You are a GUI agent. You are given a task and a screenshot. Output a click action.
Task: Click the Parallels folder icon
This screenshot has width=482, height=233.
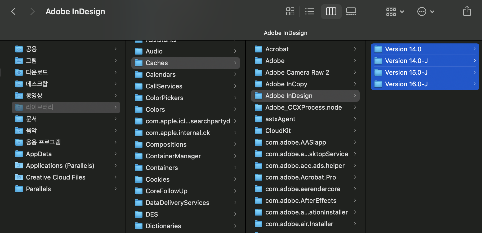pos(19,189)
